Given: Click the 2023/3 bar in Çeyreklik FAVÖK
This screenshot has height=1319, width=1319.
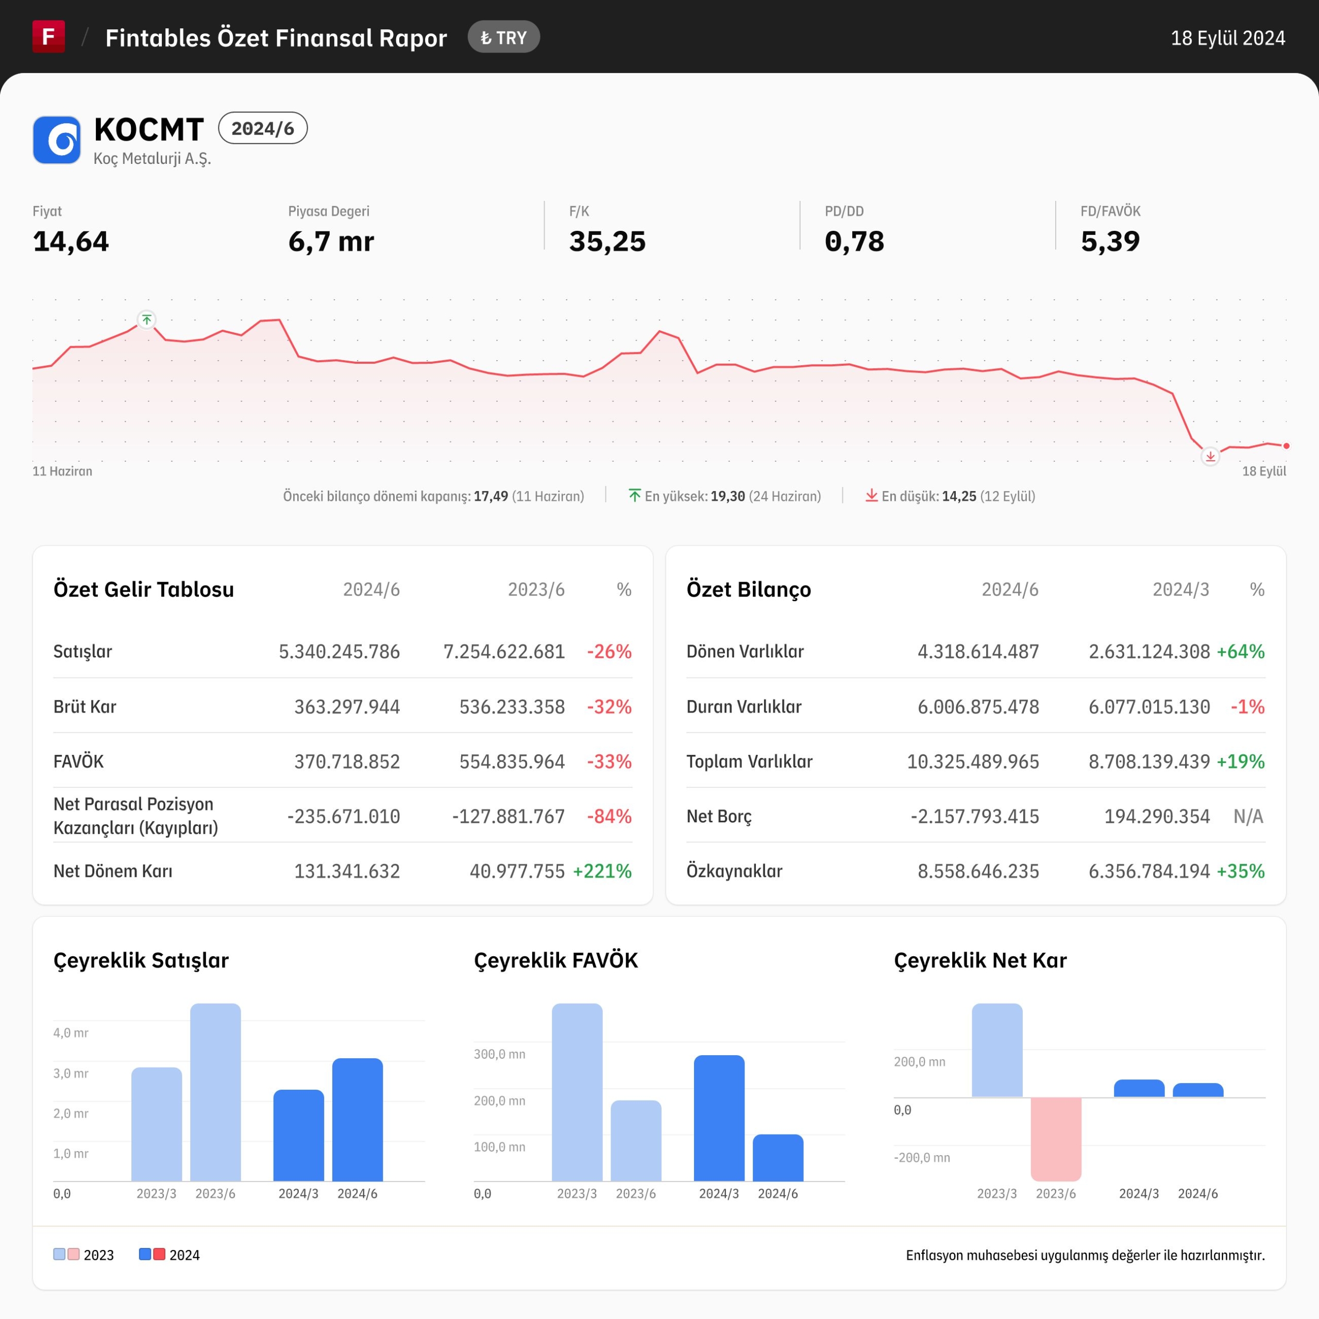Looking at the screenshot, I should pos(577,1092).
